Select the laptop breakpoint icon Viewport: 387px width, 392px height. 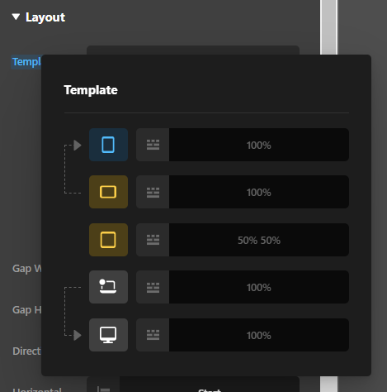coord(108,287)
